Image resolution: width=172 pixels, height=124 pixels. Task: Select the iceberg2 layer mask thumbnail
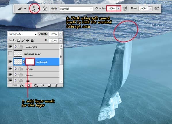point(30,62)
